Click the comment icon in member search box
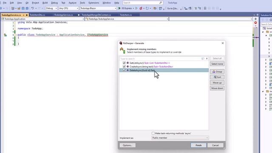The height and width of the screenshot is (153, 272). tap(203, 59)
